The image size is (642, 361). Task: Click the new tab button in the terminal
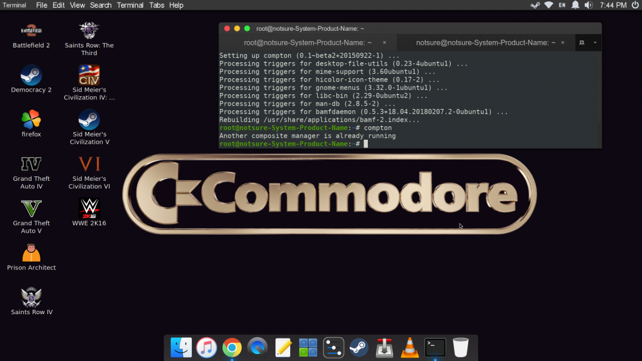[x=582, y=42]
